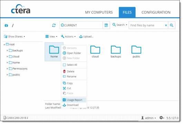Screen dimensions: 183x124
Task: Open the Search options dropdown
Action: 120,25
